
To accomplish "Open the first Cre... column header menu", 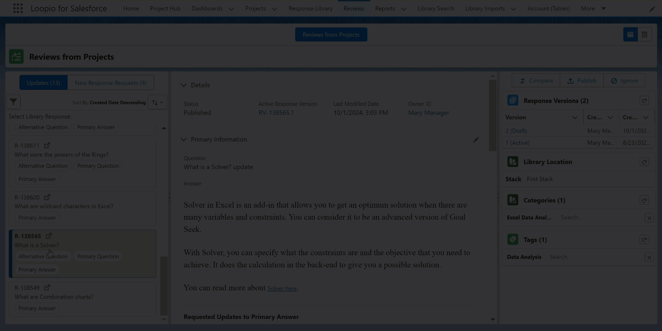I will (610, 118).
